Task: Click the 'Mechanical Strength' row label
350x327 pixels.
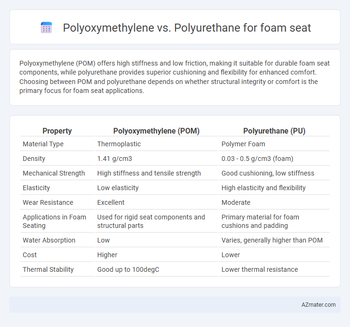Action: [54, 173]
